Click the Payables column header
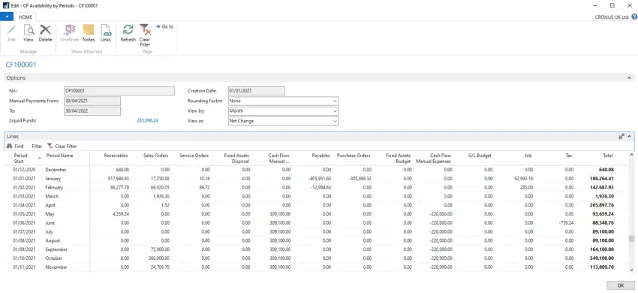638x293 pixels. pyautogui.click(x=321, y=156)
